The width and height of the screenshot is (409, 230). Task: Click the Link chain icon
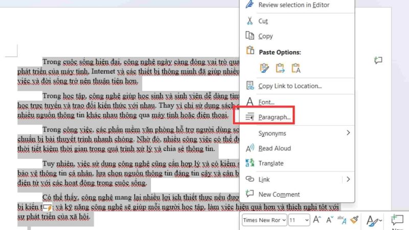tap(249, 179)
